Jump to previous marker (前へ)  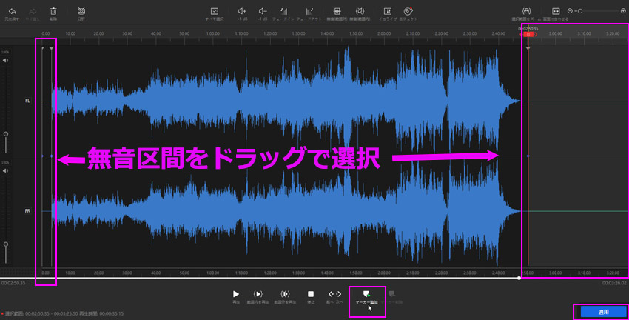point(331,294)
